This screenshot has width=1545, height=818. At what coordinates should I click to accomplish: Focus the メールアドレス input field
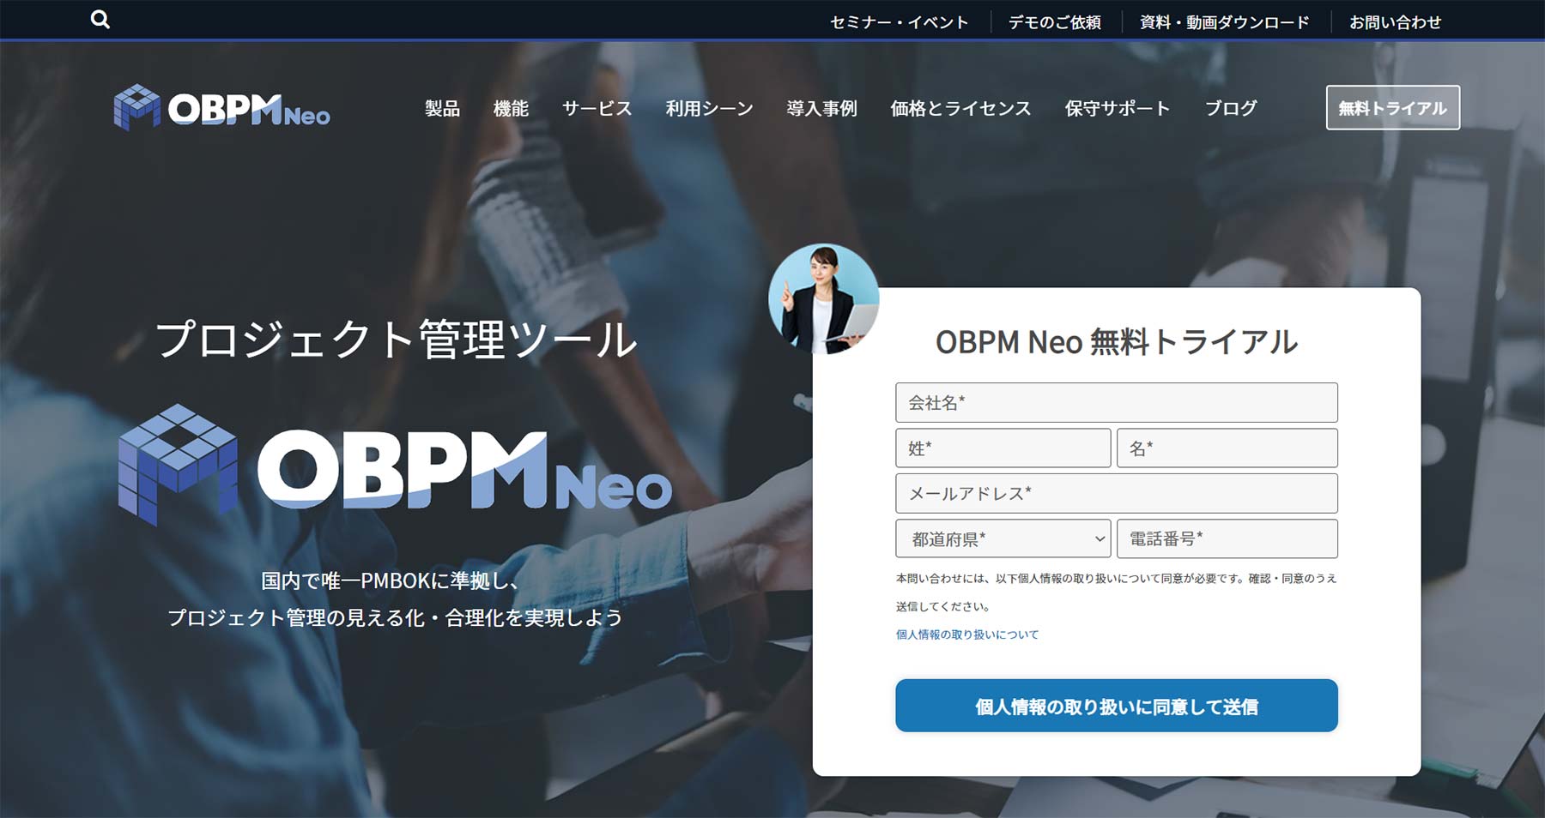pyautogui.click(x=1116, y=493)
